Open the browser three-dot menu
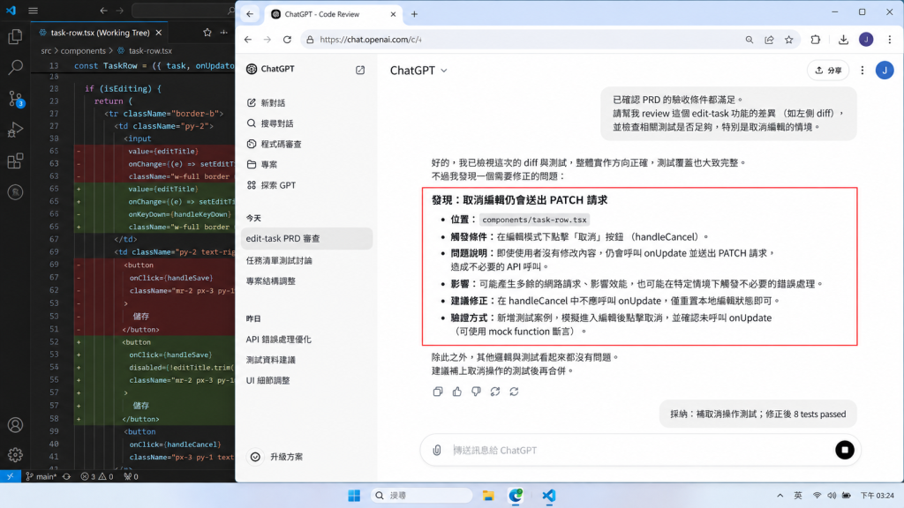 890,39
